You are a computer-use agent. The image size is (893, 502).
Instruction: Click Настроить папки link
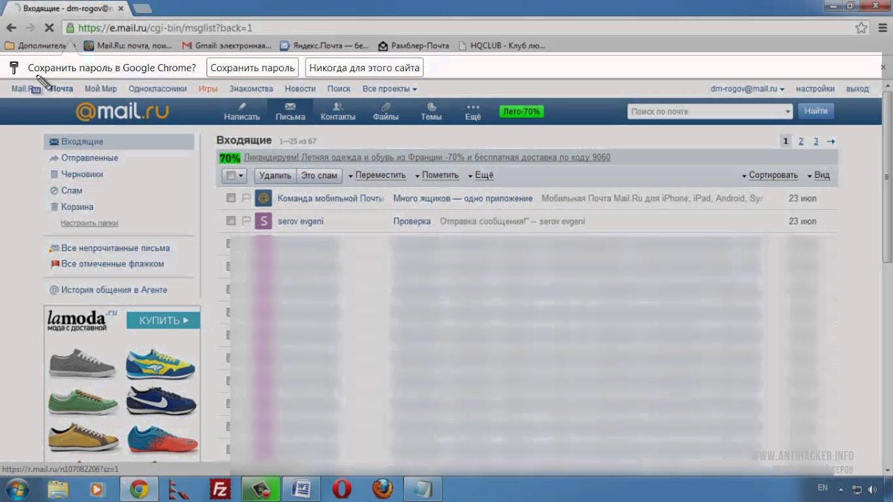(x=89, y=223)
